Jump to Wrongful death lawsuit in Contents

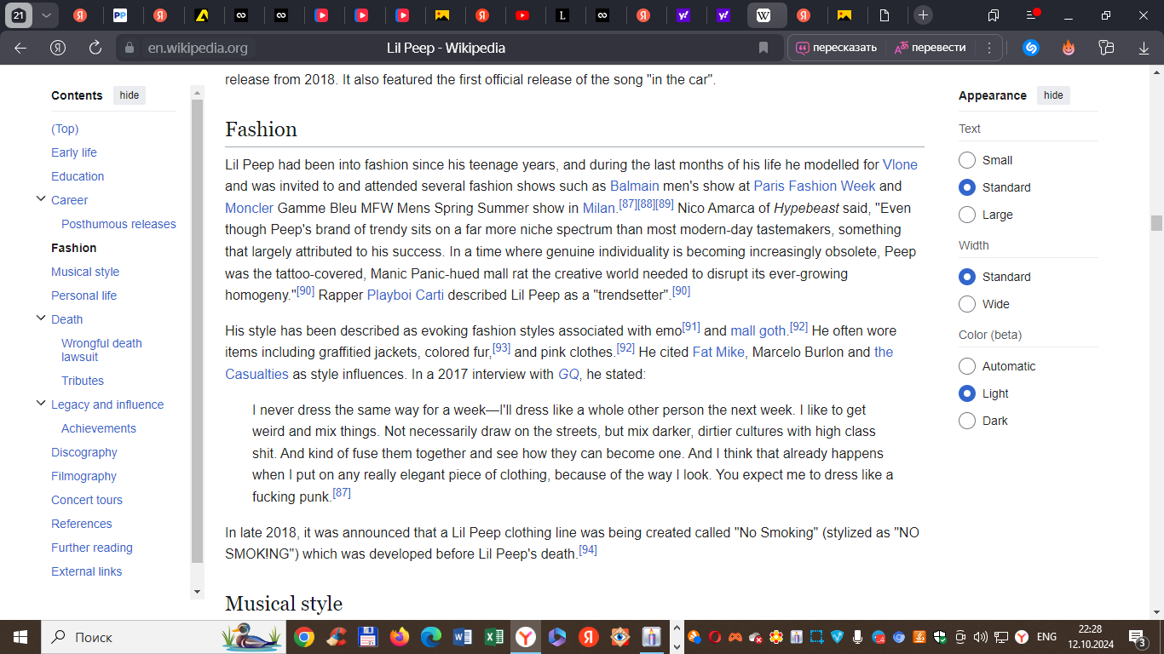click(101, 350)
